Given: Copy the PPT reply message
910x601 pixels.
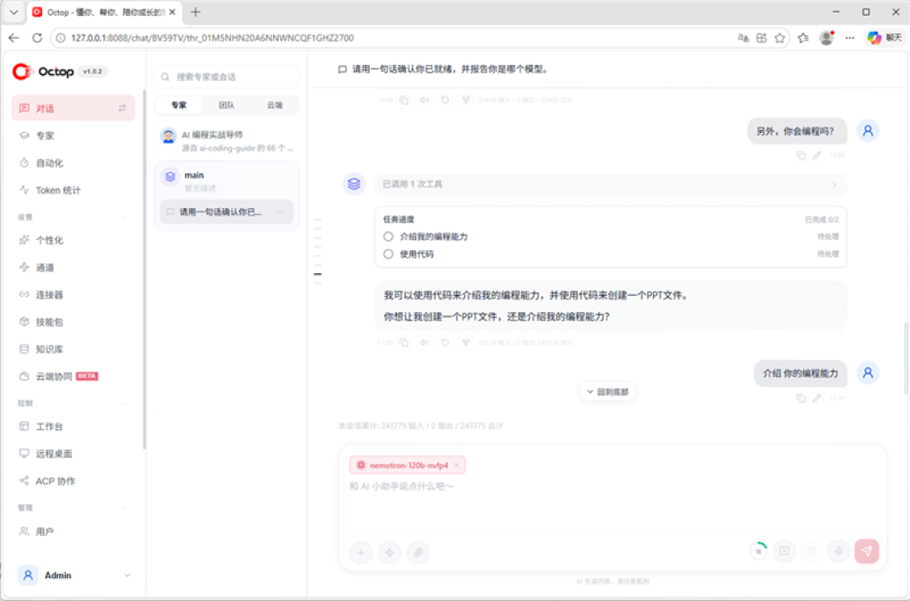Looking at the screenshot, I should coord(404,342).
